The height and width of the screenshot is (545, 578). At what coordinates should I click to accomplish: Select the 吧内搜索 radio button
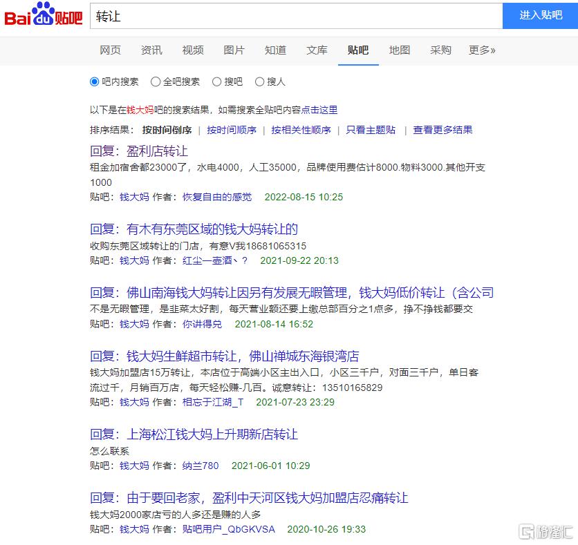(94, 82)
